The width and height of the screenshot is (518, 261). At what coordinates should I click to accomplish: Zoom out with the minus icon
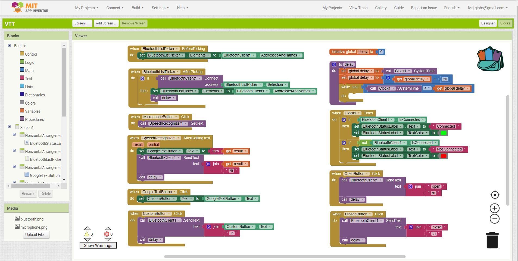click(495, 219)
